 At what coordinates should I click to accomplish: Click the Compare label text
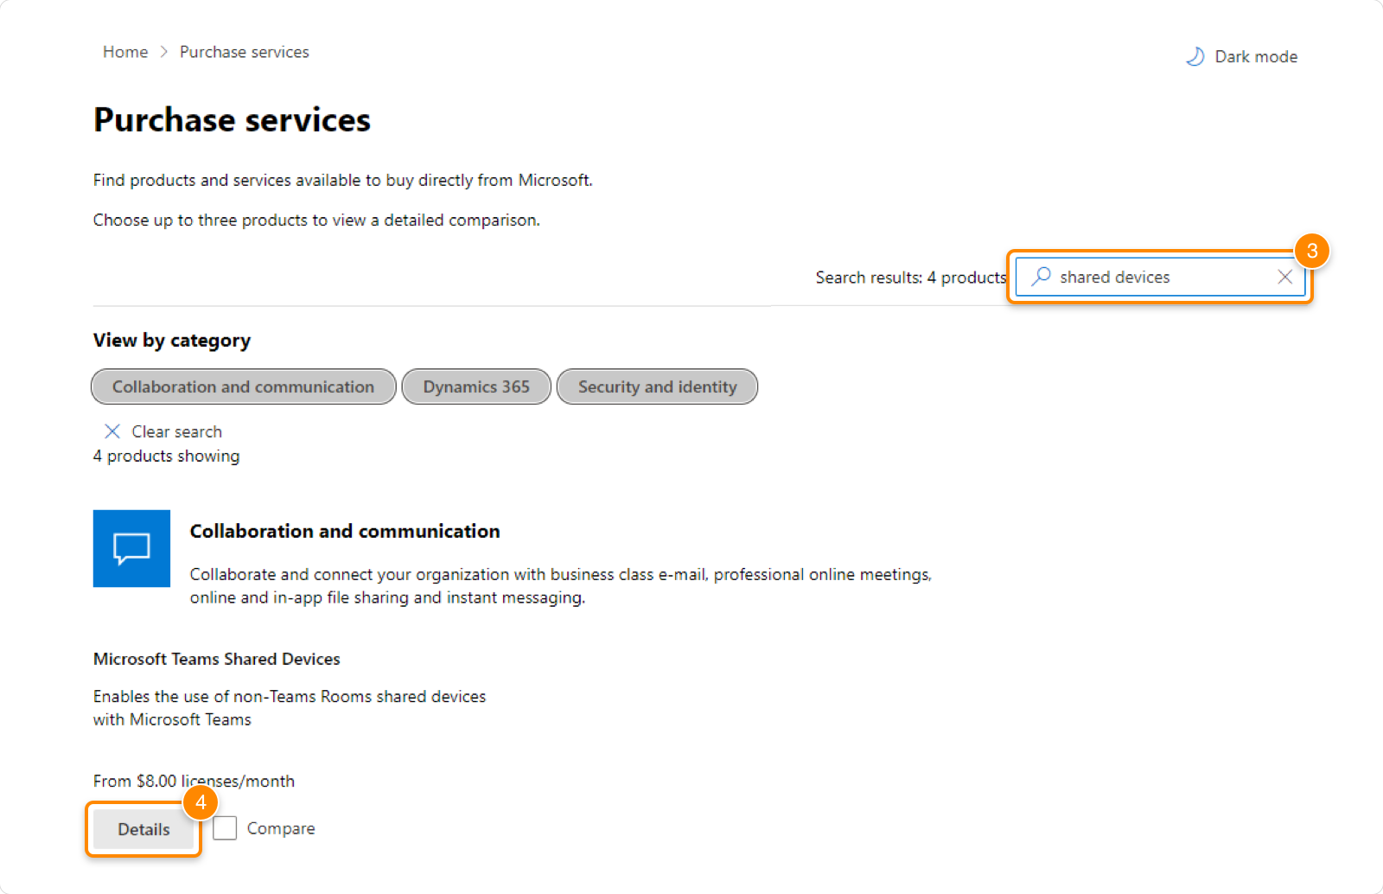(x=281, y=828)
